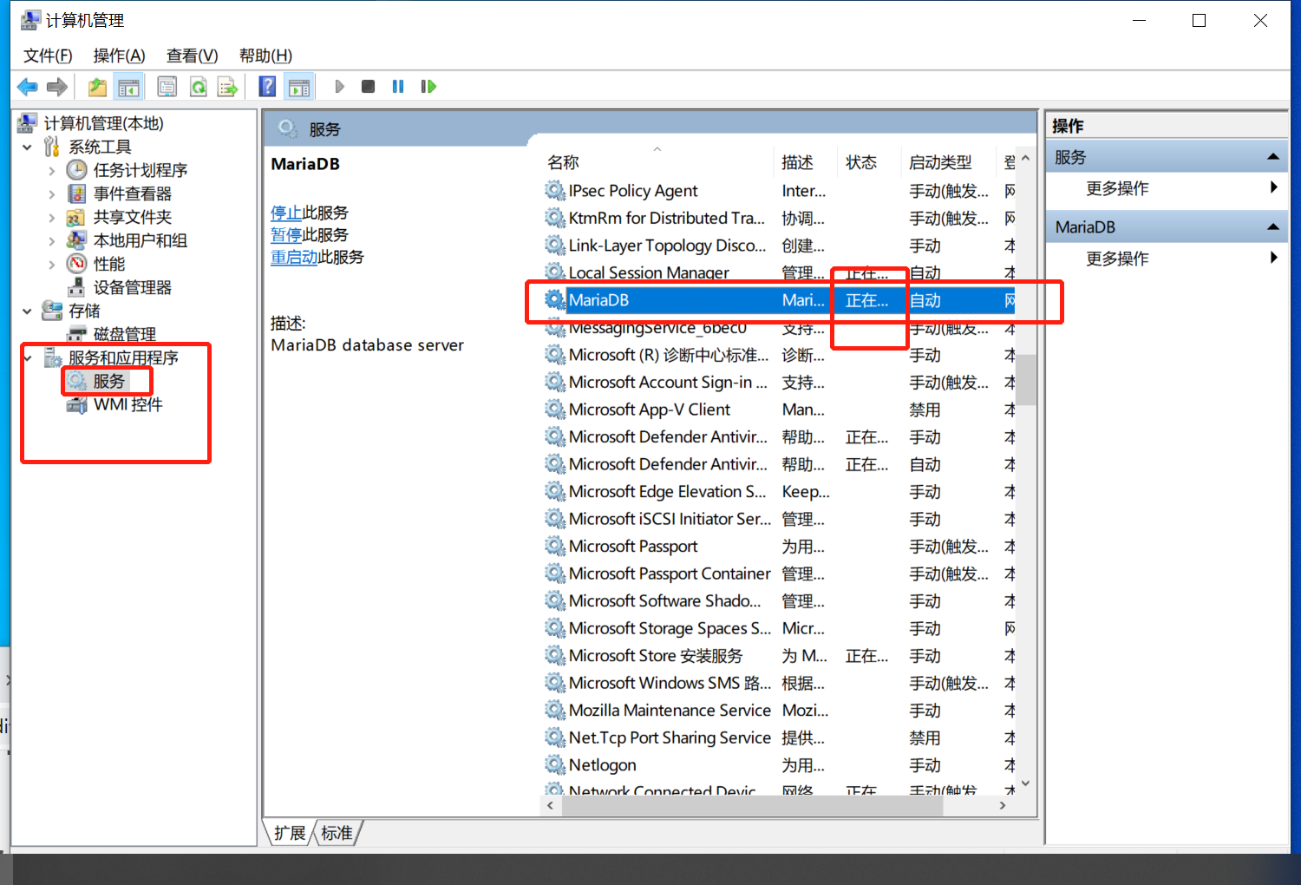1301x885 pixels.
Task: Toggle the show/hide console tree toolbar icon
Action: pyautogui.click(x=128, y=87)
